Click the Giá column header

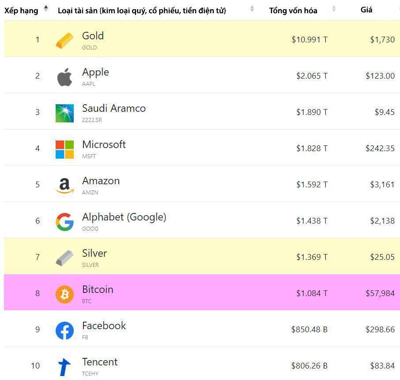click(x=366, y=10)
